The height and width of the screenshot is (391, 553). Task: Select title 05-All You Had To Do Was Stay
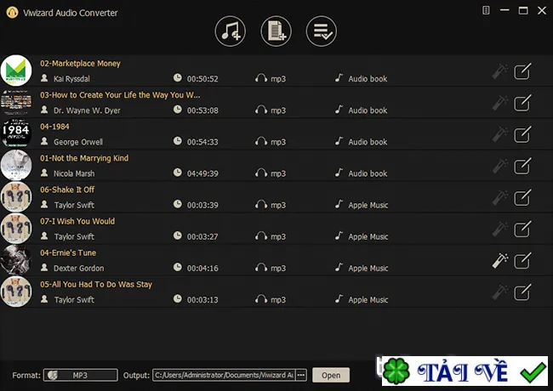click(96, 284)
